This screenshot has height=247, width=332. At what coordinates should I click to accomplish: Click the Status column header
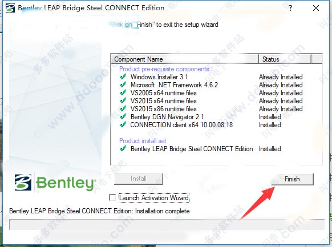point(285,59)
